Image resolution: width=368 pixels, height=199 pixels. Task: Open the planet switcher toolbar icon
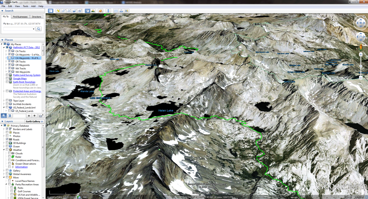101,11
